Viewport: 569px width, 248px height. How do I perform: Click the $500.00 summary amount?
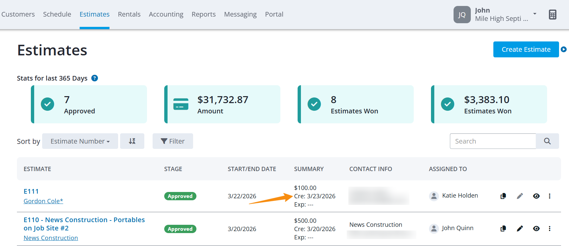click(x=305, y=221)
